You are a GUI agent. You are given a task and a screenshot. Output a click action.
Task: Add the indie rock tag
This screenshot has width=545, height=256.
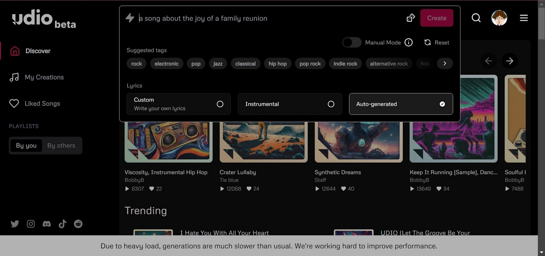coord(345,63)
